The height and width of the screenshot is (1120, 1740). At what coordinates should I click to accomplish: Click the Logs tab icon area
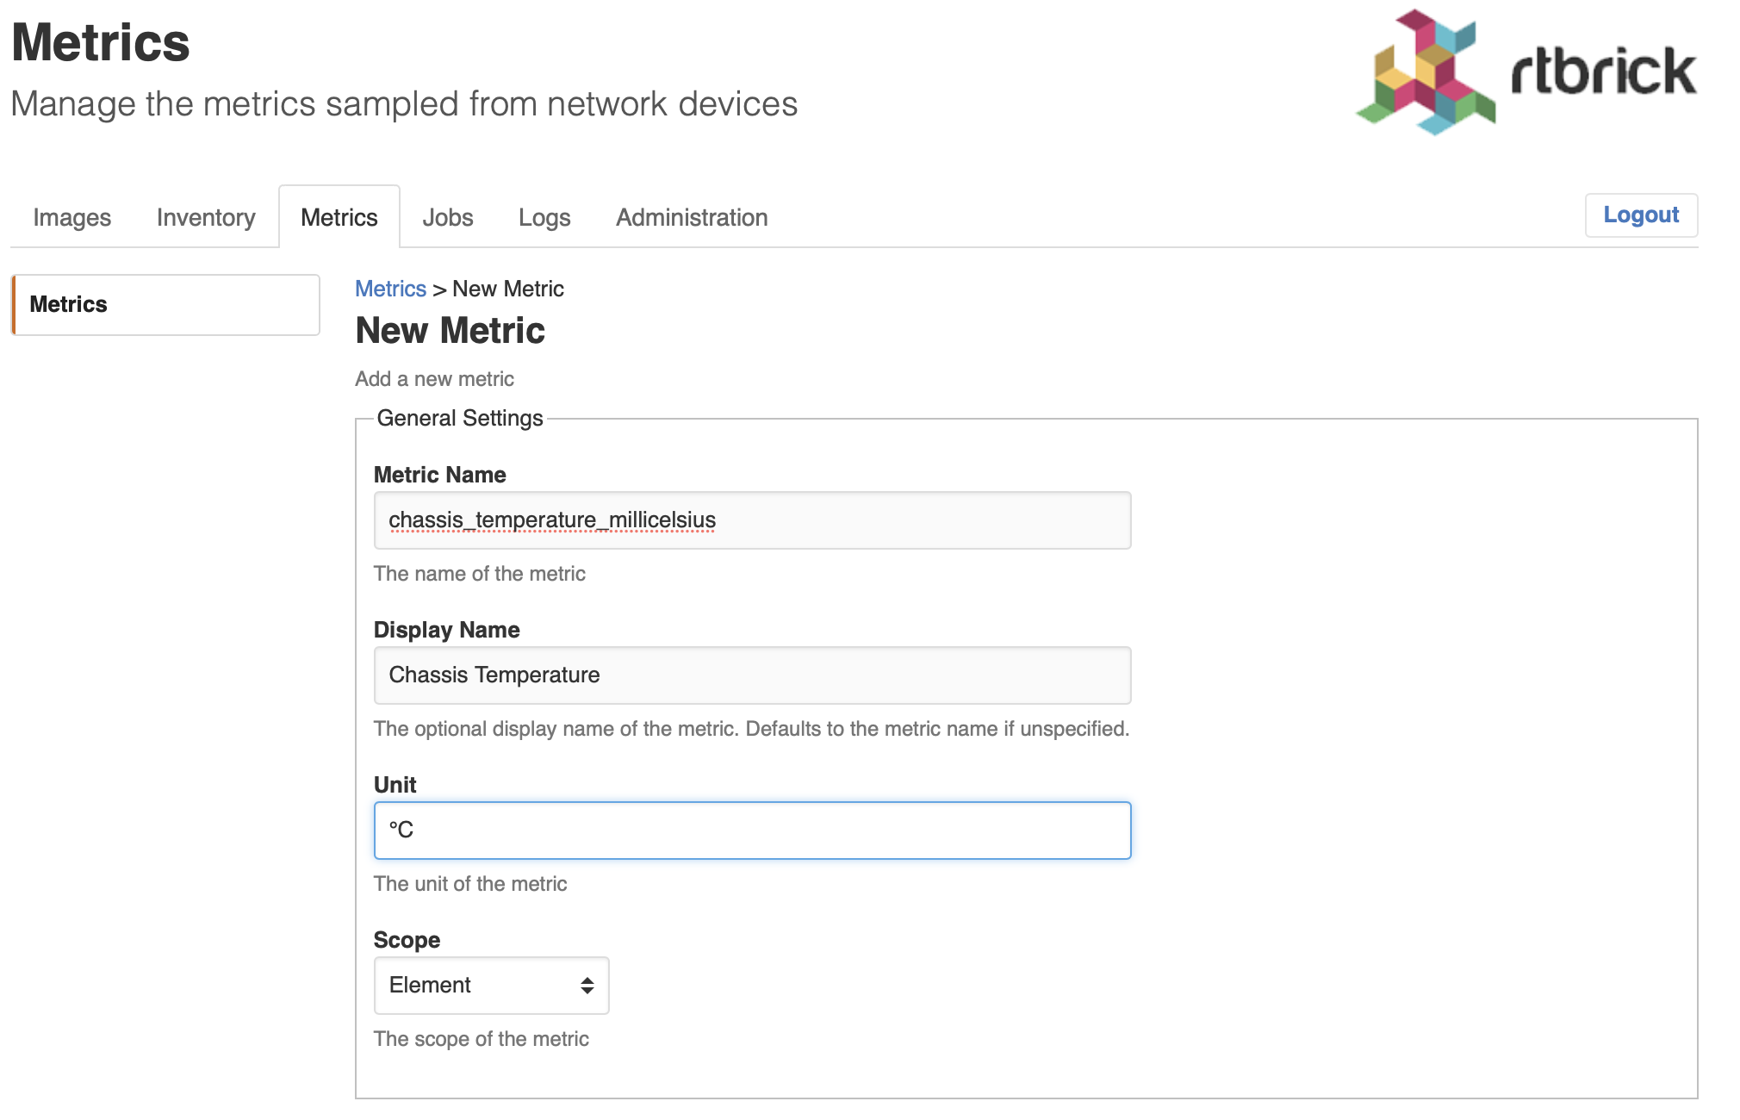[x=543, y=217]
